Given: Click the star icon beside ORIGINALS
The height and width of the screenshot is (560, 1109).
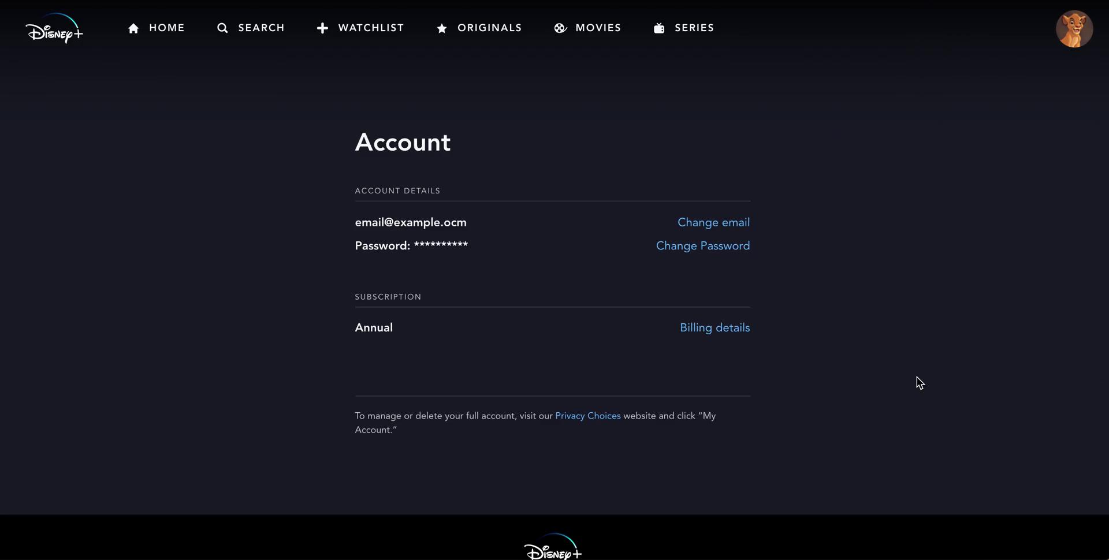Looking at the screenshot, I should 442,28.
